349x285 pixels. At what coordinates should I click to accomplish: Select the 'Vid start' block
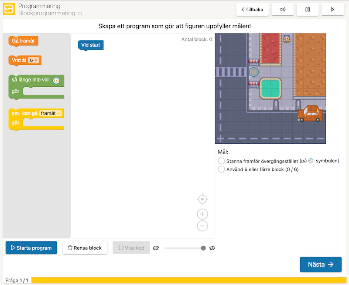pyautogui.click(x=91, y=45)
